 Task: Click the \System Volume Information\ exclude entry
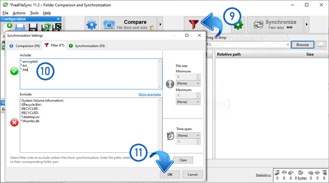tap(42, 101)
